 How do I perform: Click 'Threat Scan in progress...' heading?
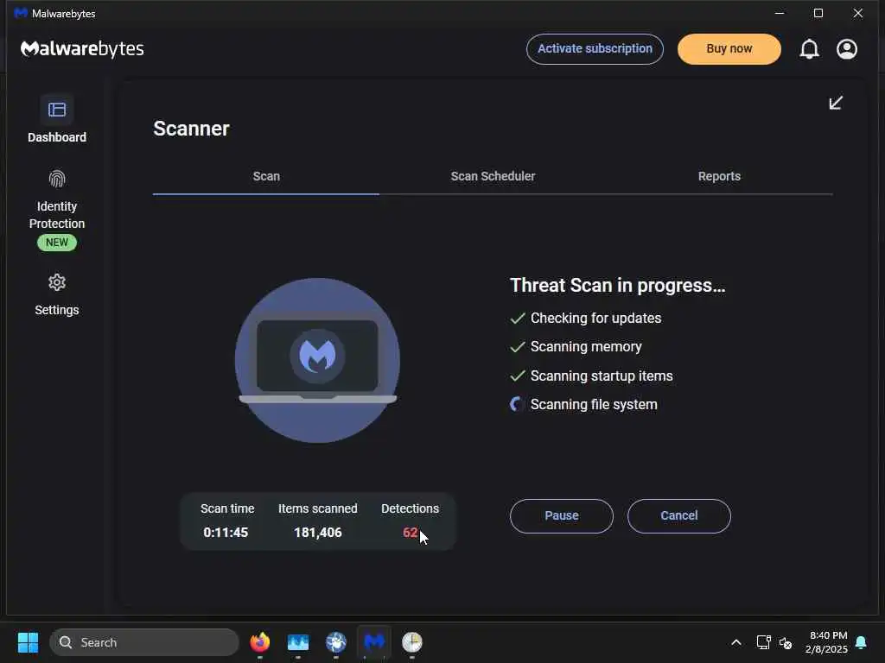[617, 285]
